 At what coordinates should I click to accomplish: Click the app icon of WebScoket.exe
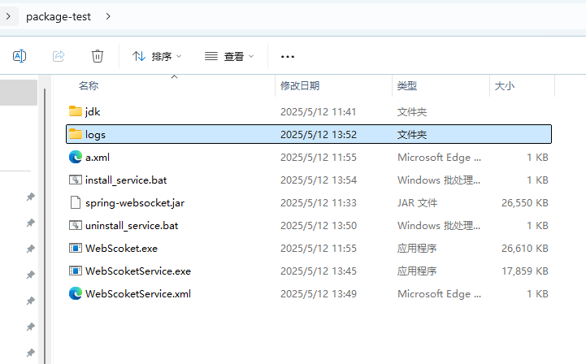point(76,248)
